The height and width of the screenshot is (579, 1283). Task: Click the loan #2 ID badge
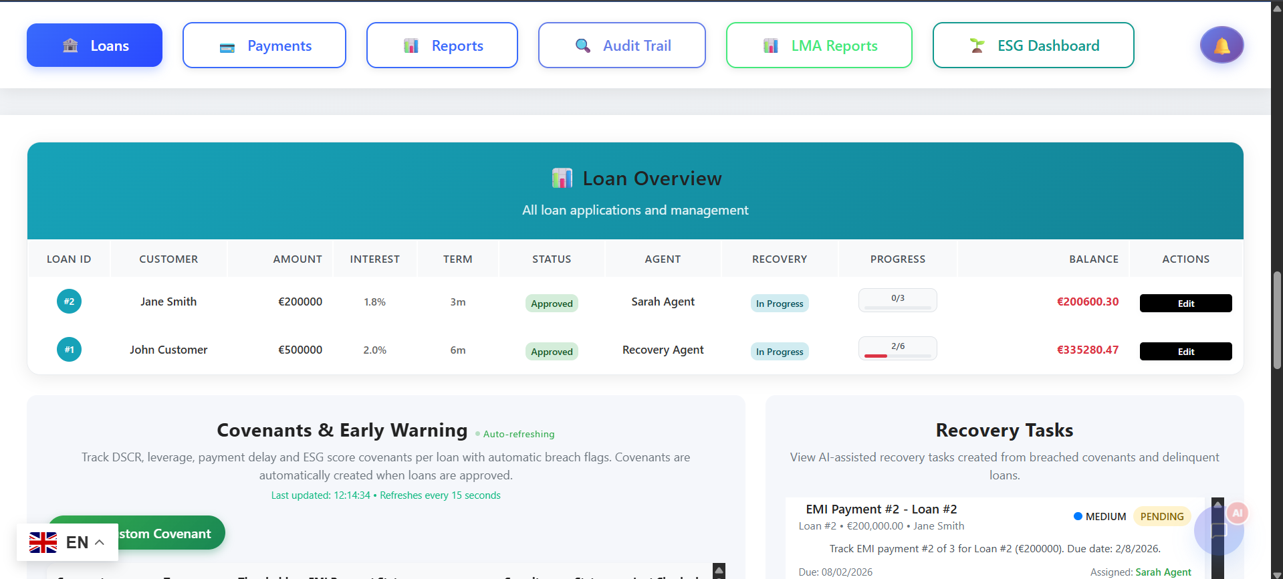[x=69, y=302]
